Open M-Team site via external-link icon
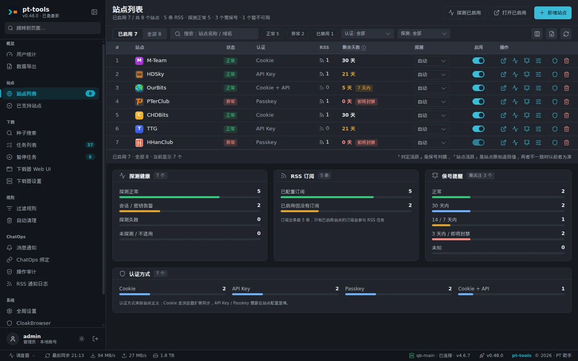The height and width of the screenshot is (361, 578). pyautogui.click(x=503, y=61)
